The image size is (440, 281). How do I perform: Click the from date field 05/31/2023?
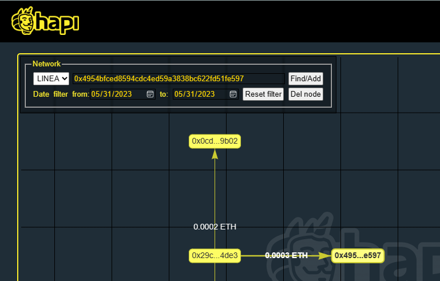point(122,94)
